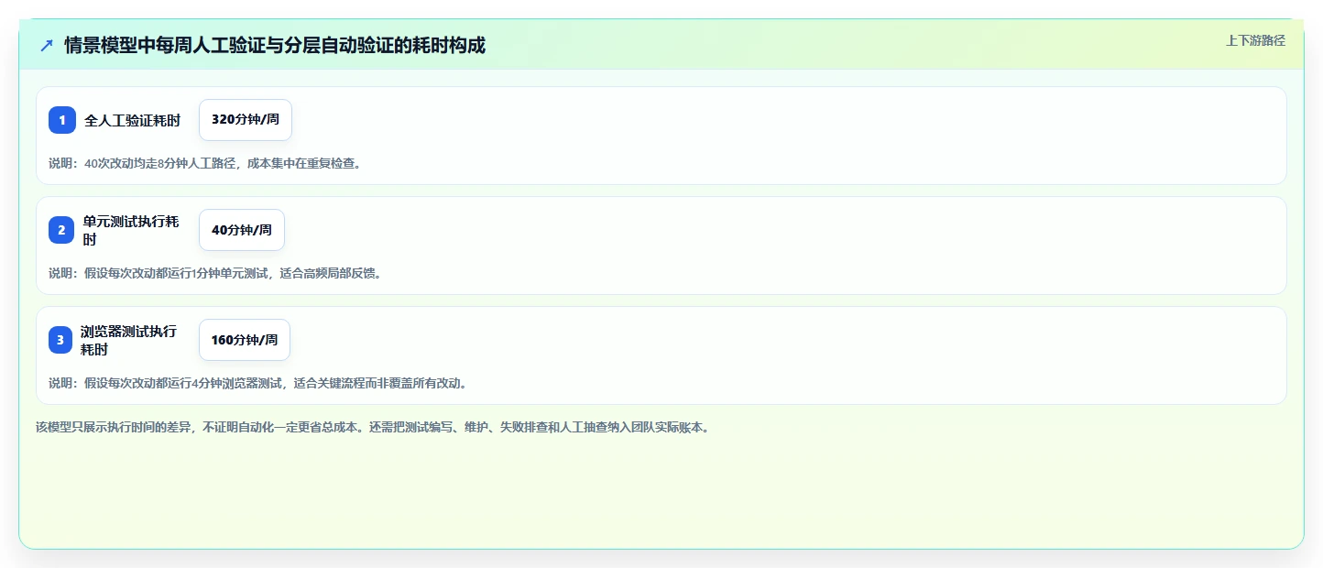Click the 40分钟/周 value chip
Screen dimensions: 1323x568
(x=242, y=230)
